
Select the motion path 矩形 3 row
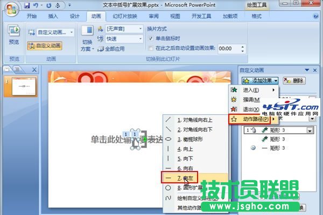278,148
